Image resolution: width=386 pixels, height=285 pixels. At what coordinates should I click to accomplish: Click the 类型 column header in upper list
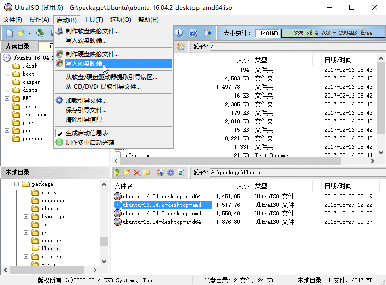click(282, 60)
